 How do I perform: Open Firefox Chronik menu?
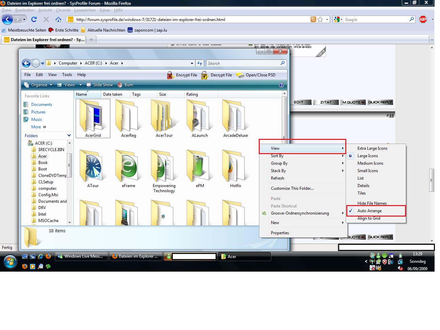tap(63, 10)
